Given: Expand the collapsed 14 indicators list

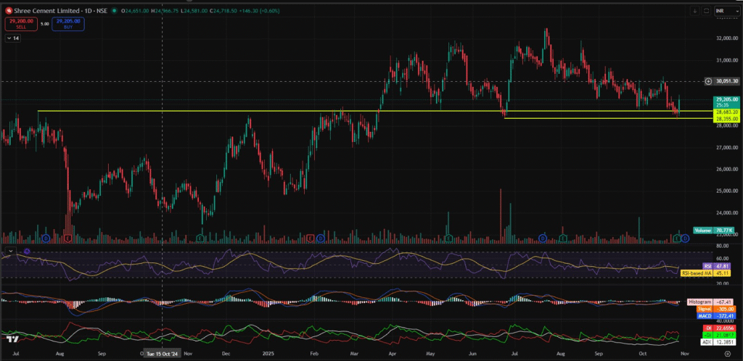Looking at the screenshot, I should pos(12,38).
